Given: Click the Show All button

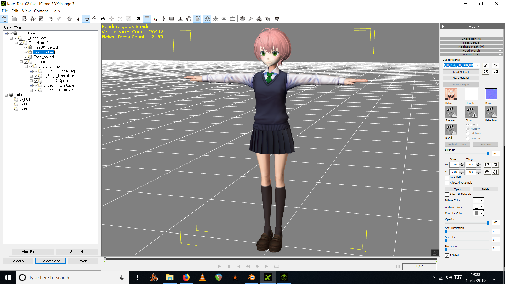Looking at the screenshot, I should tap(77, 252).
